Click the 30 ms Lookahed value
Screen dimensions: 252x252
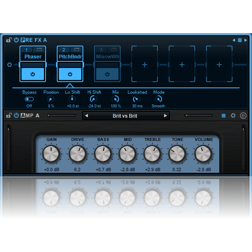(x=137, y=106)
